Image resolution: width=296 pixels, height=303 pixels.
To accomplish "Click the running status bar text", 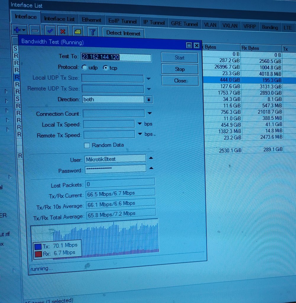I will (41, 269).
